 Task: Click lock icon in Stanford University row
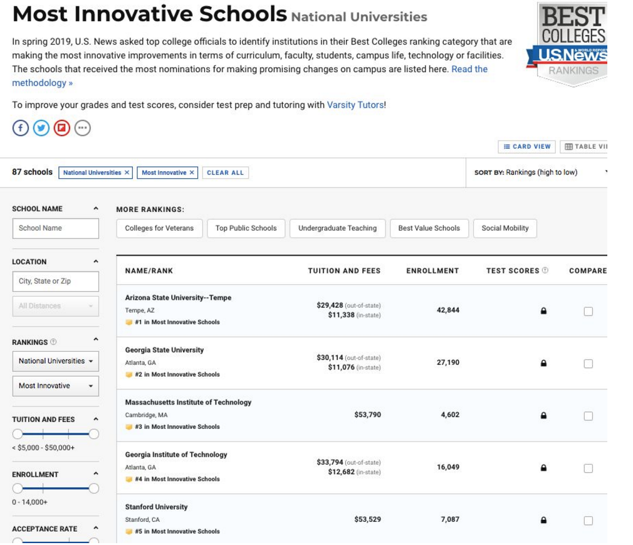tap(543, 520)
